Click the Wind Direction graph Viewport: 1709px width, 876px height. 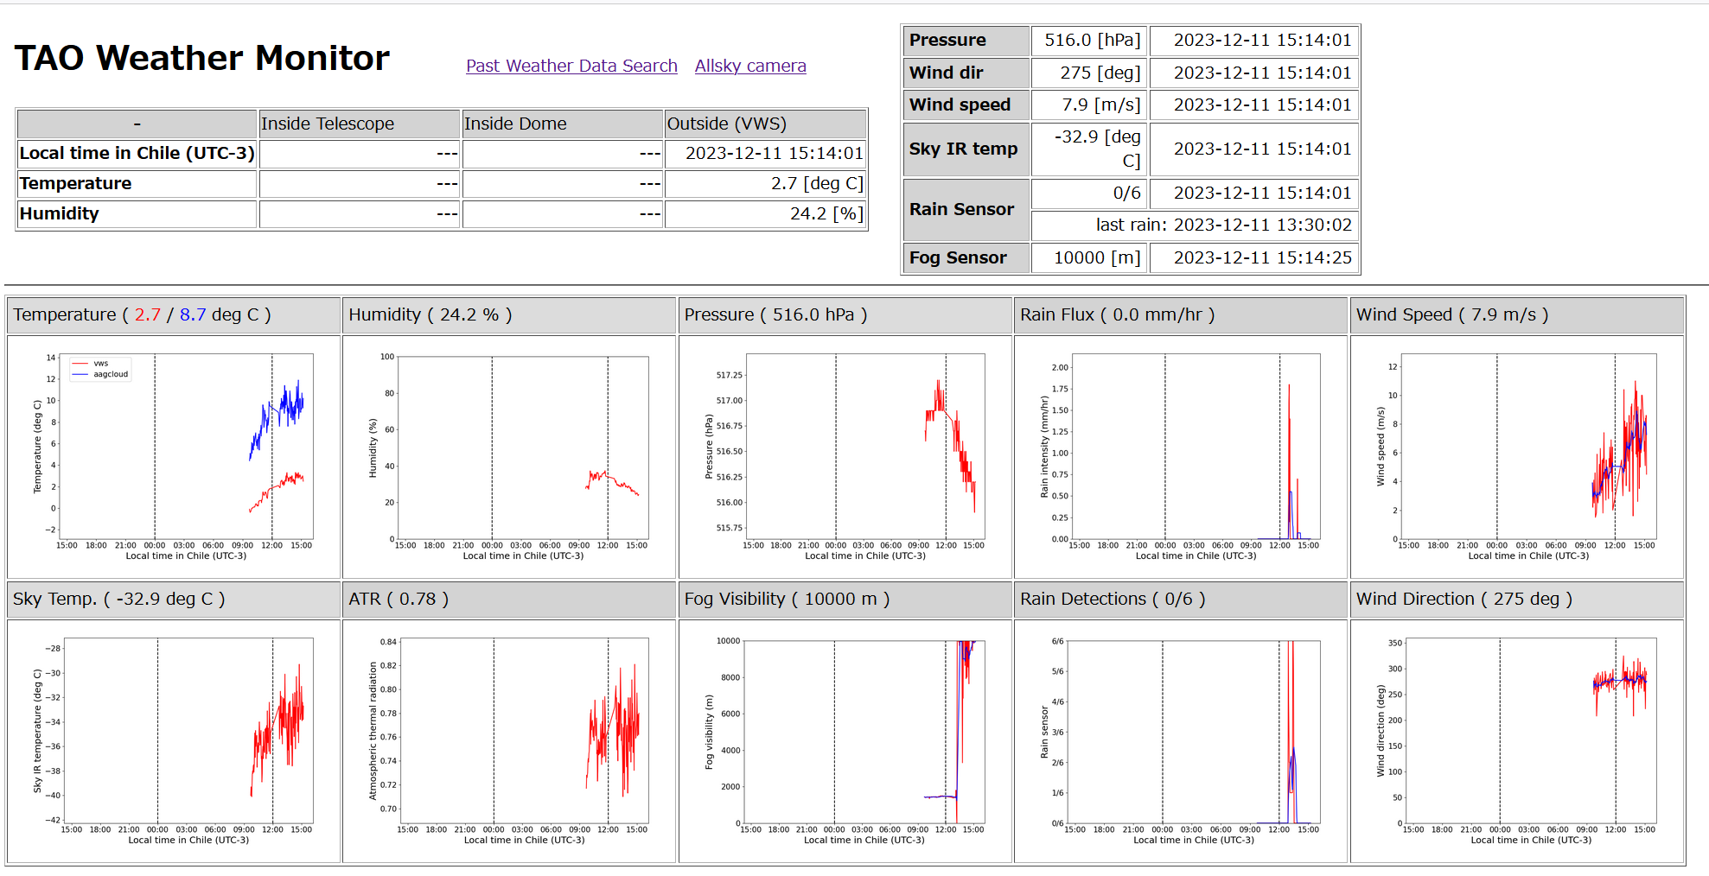click(x=1516, y=740)
